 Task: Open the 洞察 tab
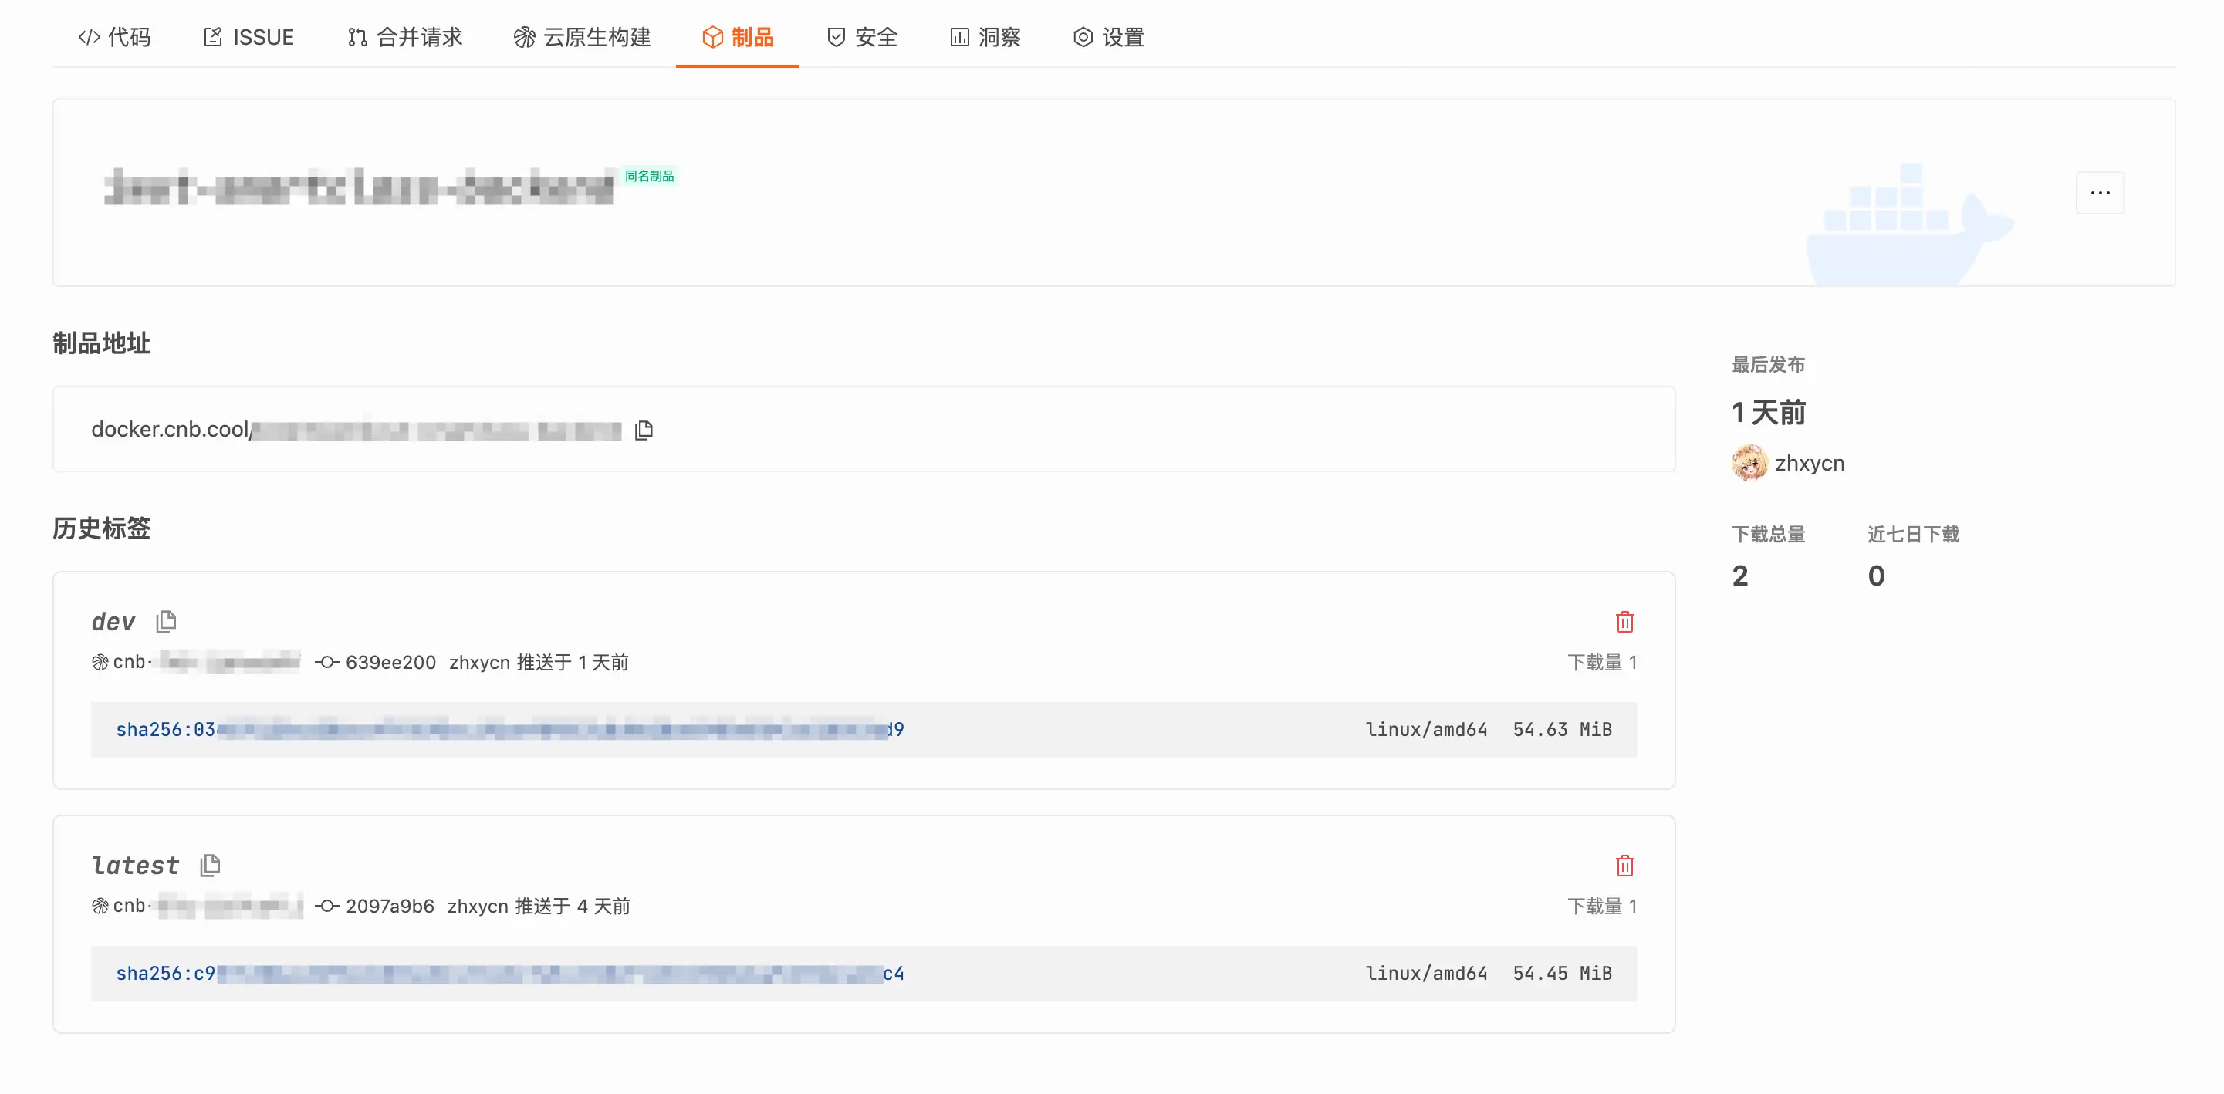[985, 37]
